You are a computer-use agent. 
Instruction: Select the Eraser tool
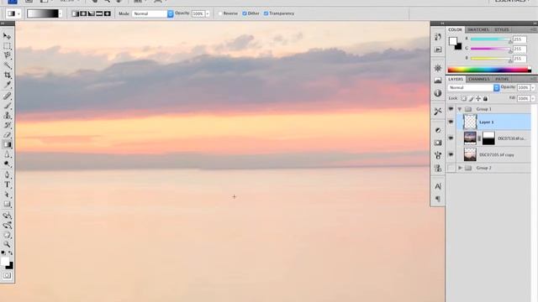7,135
